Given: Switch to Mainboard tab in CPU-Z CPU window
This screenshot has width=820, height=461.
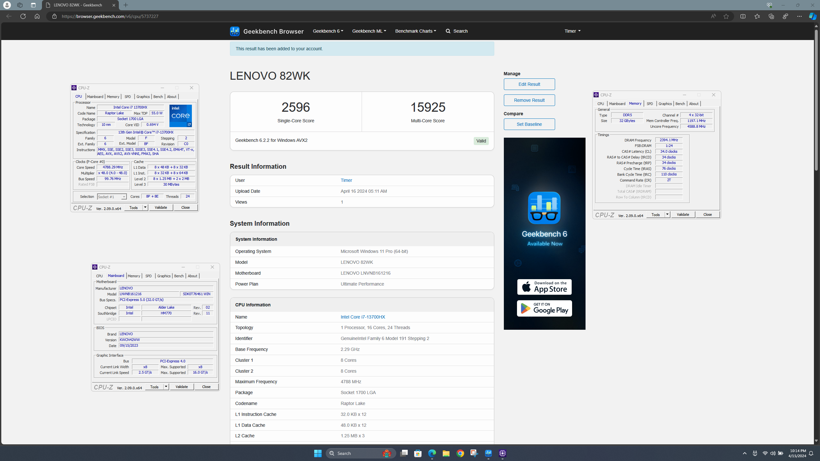Looking at the screenshot, I should (x=95, y=97).
